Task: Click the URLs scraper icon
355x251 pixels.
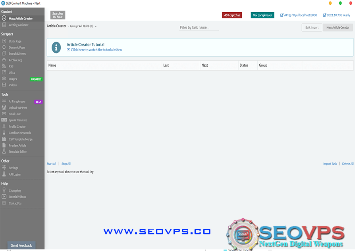Action: tap(4, 72)
